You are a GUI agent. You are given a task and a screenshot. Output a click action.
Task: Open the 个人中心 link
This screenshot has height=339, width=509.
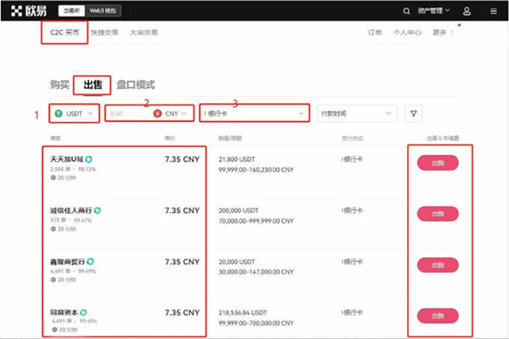(x=407, y=32)
